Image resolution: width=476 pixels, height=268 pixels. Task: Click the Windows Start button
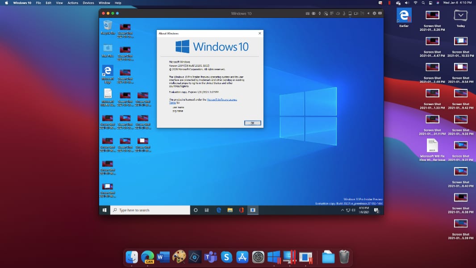click(x=104, y=210)
